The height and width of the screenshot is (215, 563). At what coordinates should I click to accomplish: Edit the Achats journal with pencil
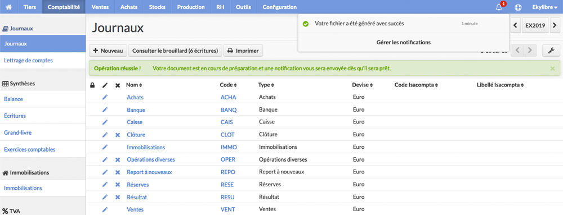coord(105,97)
